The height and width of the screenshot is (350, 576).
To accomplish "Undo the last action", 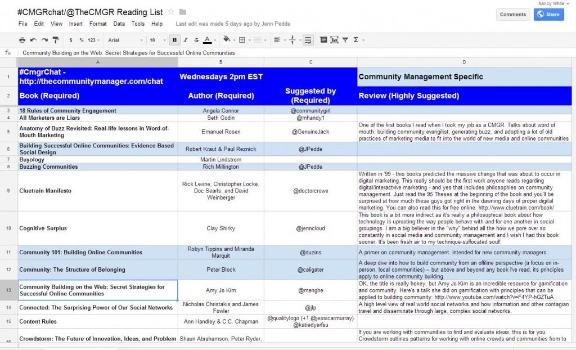I will pyautogui.click(x=33, y=40).
